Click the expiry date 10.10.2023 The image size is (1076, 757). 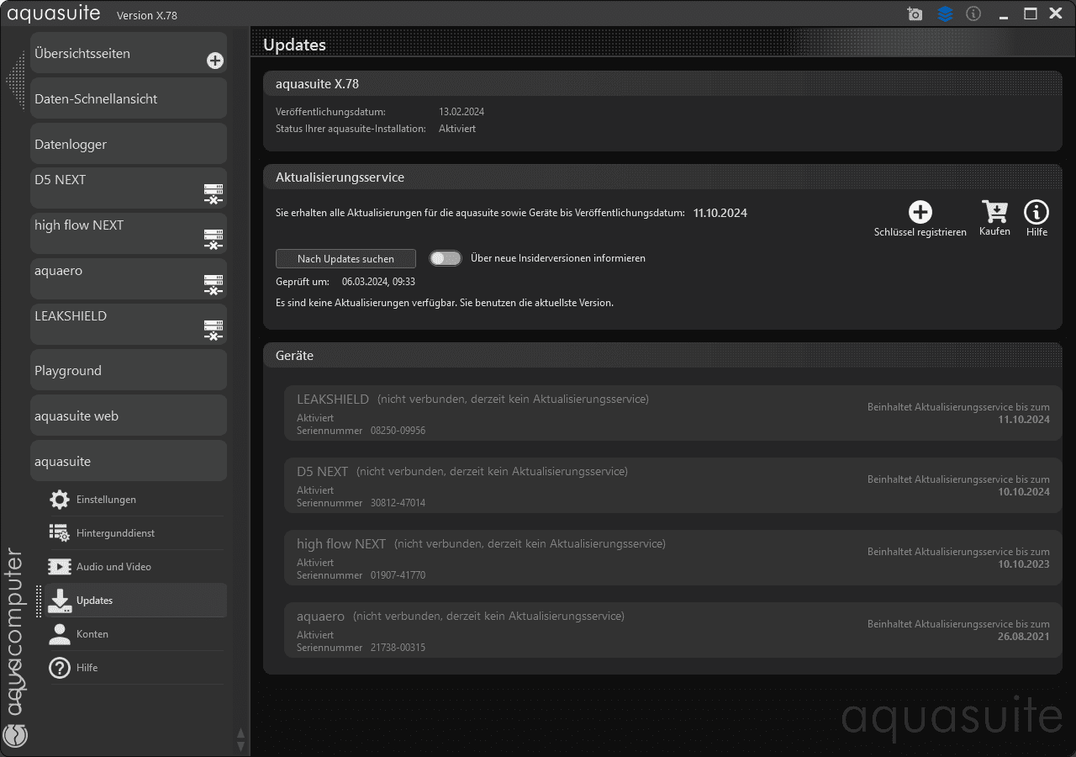(1024, 564)
